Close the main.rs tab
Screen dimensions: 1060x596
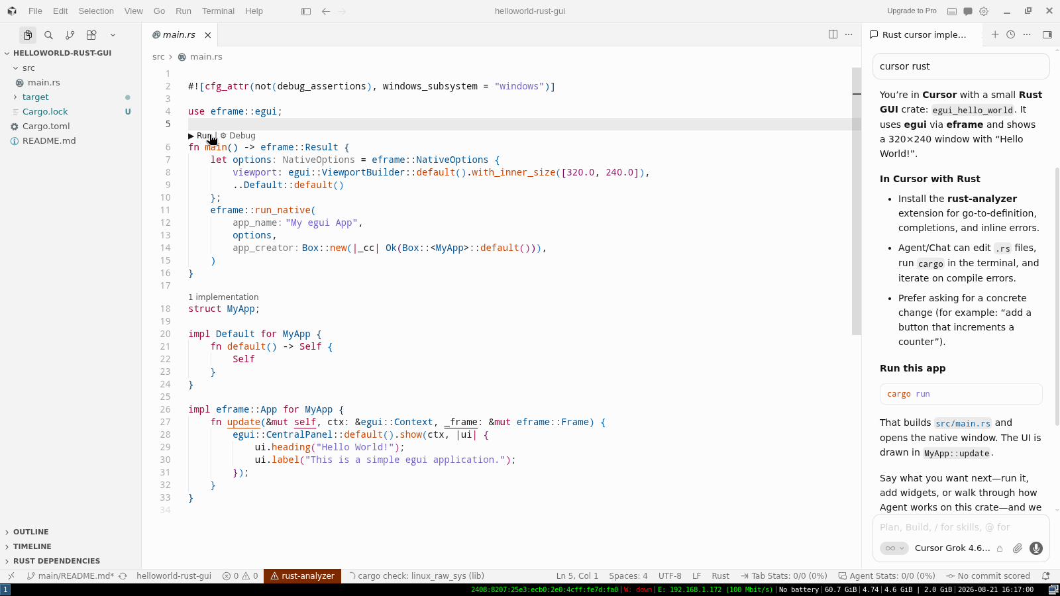click(x=208, y=35)
